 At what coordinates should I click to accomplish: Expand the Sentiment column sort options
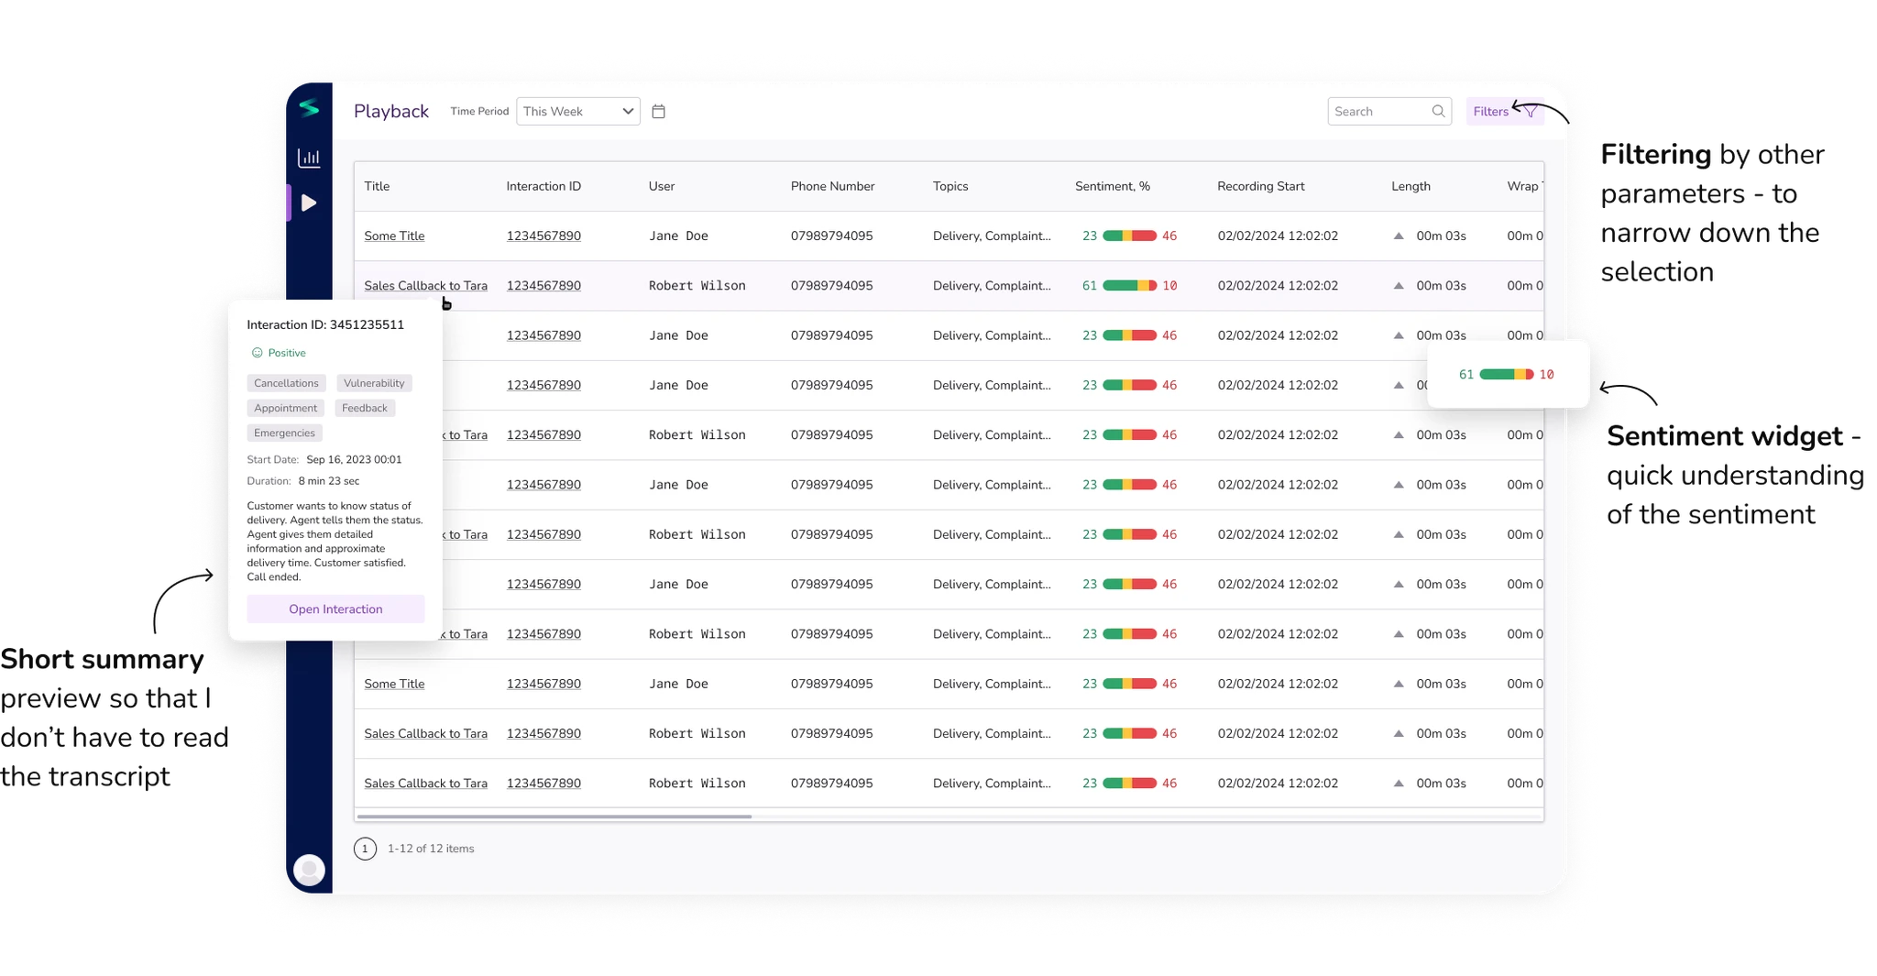(x=1112, y=186)
